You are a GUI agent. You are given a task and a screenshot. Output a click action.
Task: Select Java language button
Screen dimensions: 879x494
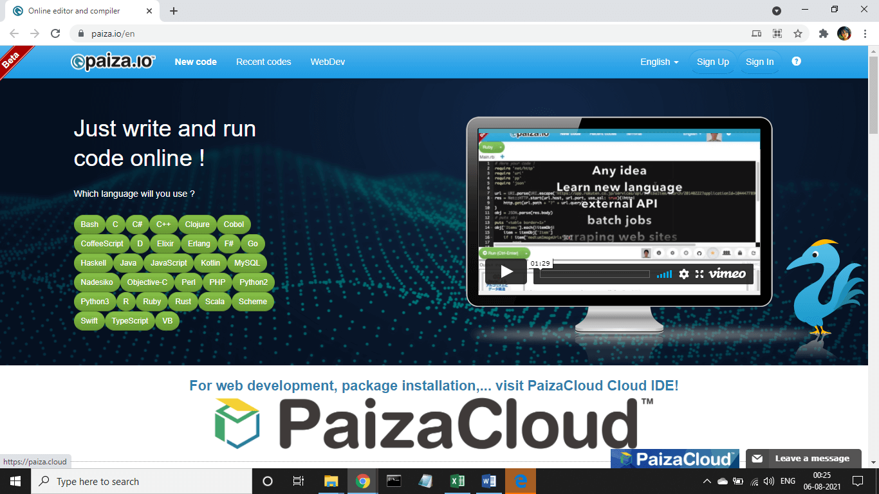click(128, 263)
